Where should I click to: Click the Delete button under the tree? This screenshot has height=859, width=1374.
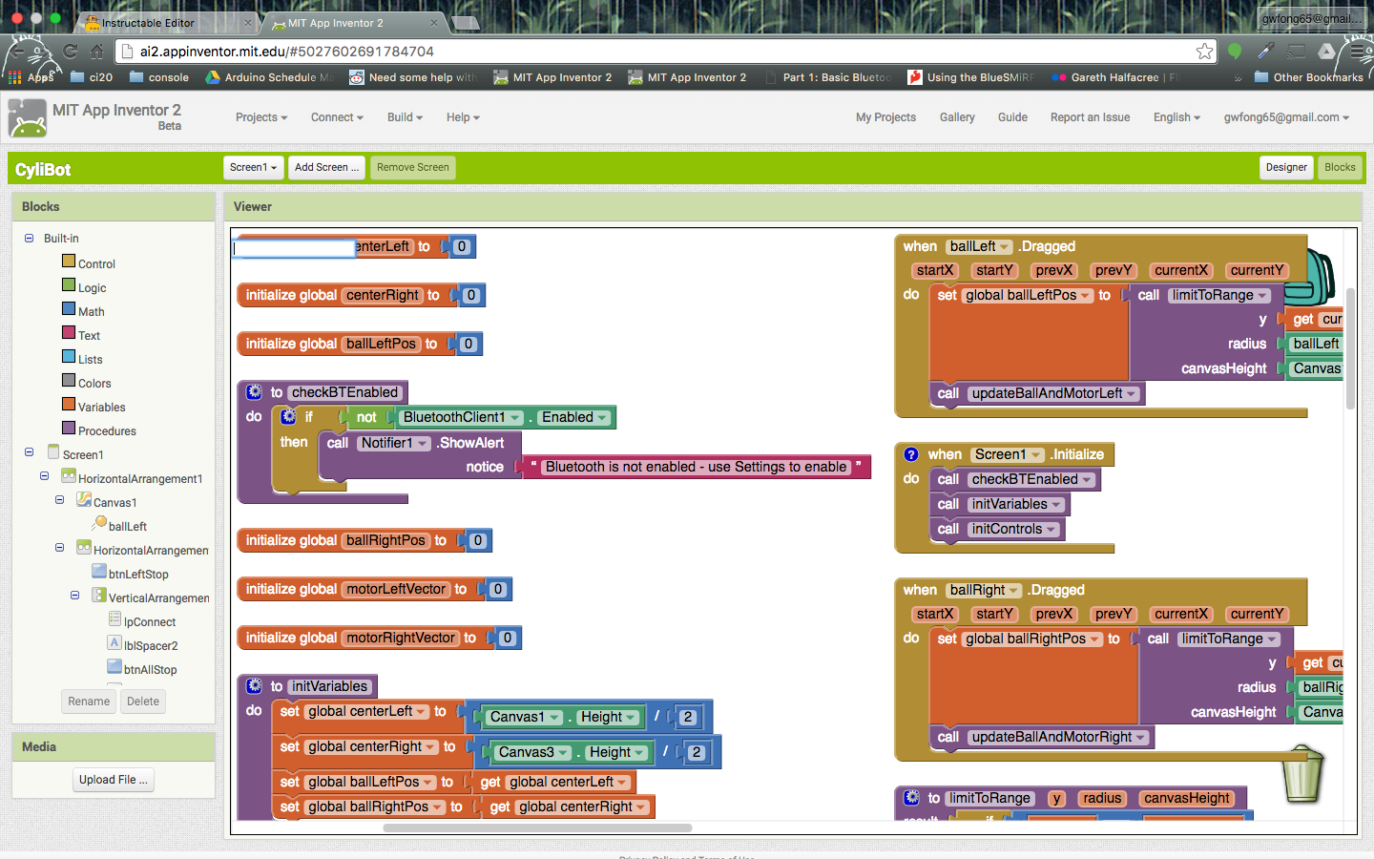click(143, 702)
